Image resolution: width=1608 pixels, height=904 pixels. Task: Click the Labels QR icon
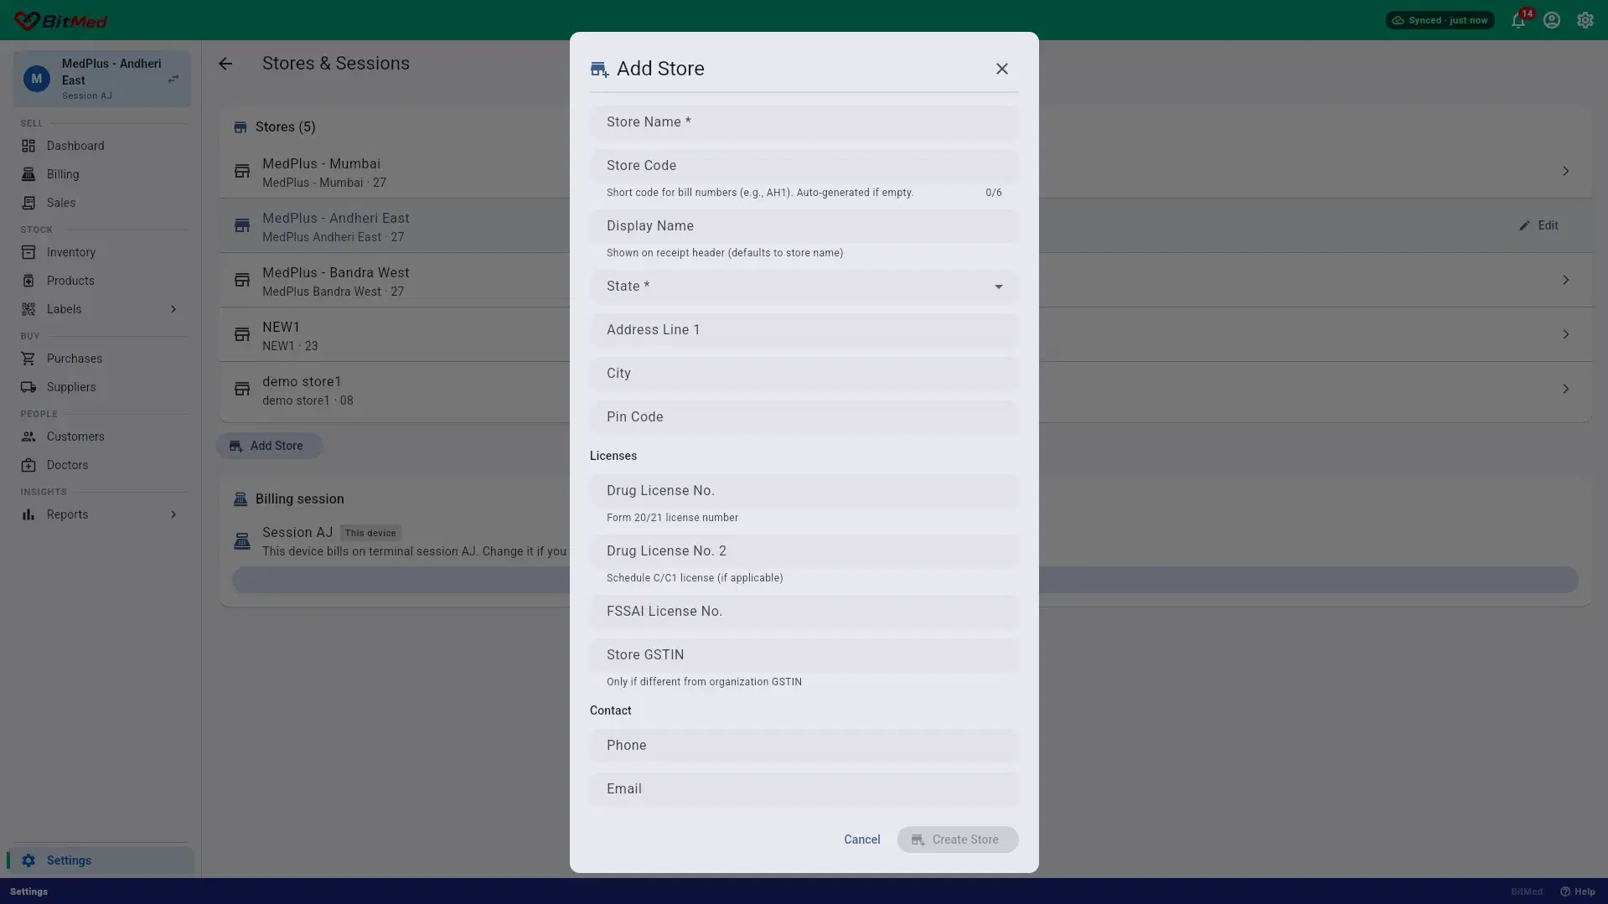28,309
